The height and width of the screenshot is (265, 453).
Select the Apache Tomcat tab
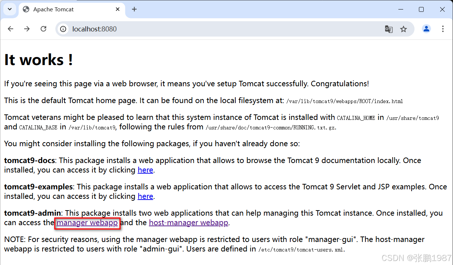pos(71,10)
